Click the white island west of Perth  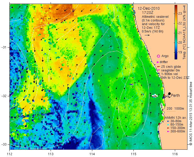click(x=154, y=96)
